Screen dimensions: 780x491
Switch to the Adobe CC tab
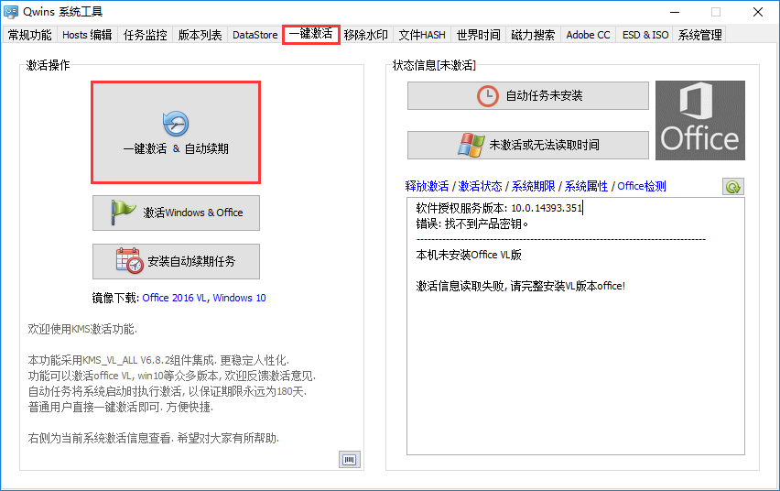588,35
